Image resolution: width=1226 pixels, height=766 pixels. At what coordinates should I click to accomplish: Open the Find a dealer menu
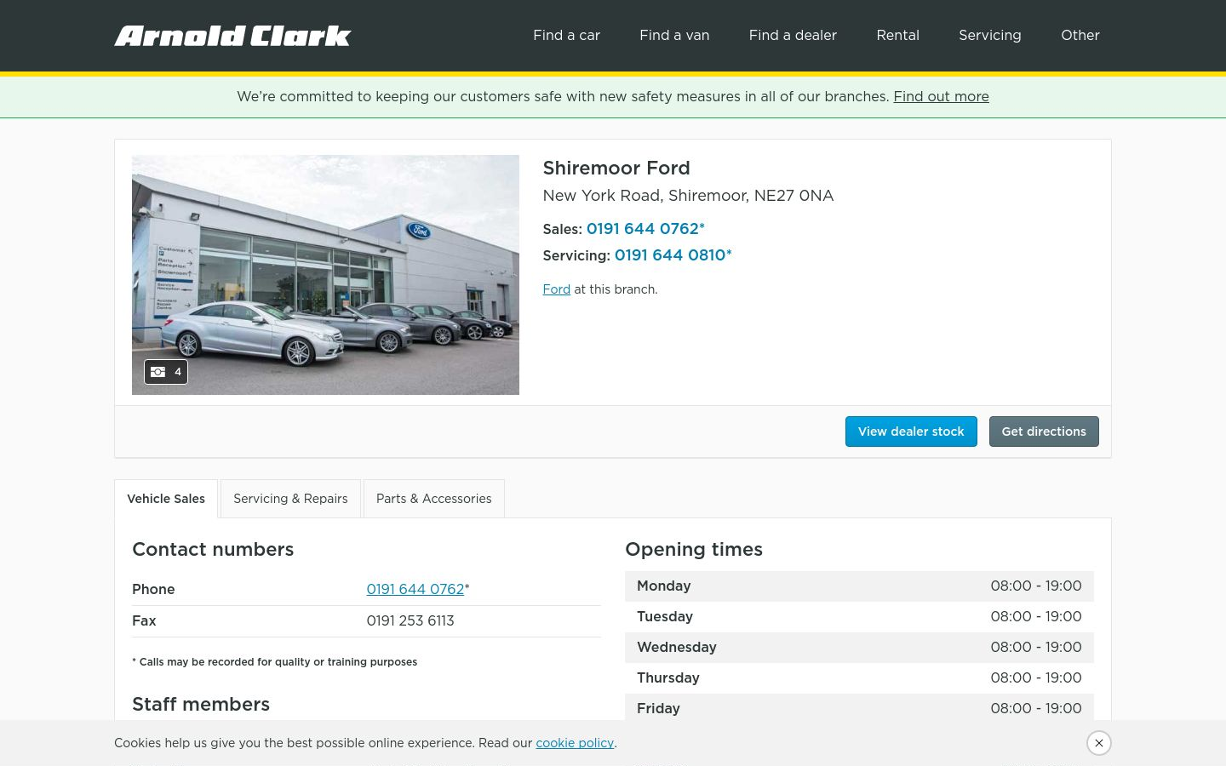coord(793,36)
